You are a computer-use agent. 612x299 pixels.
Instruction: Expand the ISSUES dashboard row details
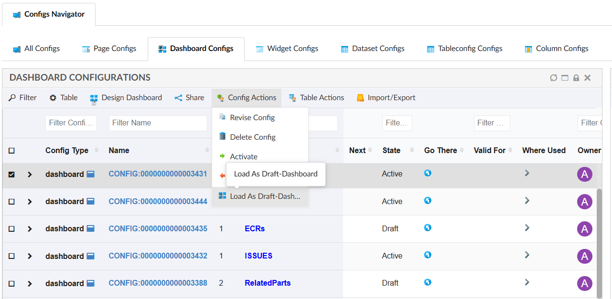30,256
